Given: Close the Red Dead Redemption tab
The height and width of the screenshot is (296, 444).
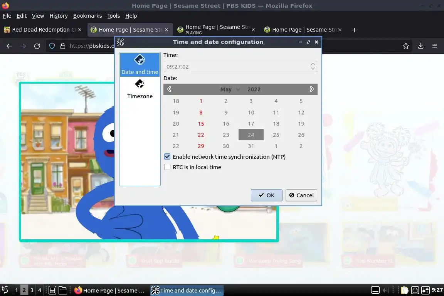Looking at the screenshot, I should tap(80, 30).
